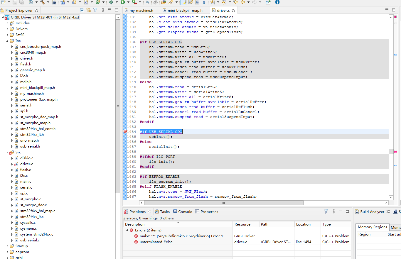
Task: Click the External Tools run icon
Action: click(x=134, y=2)
